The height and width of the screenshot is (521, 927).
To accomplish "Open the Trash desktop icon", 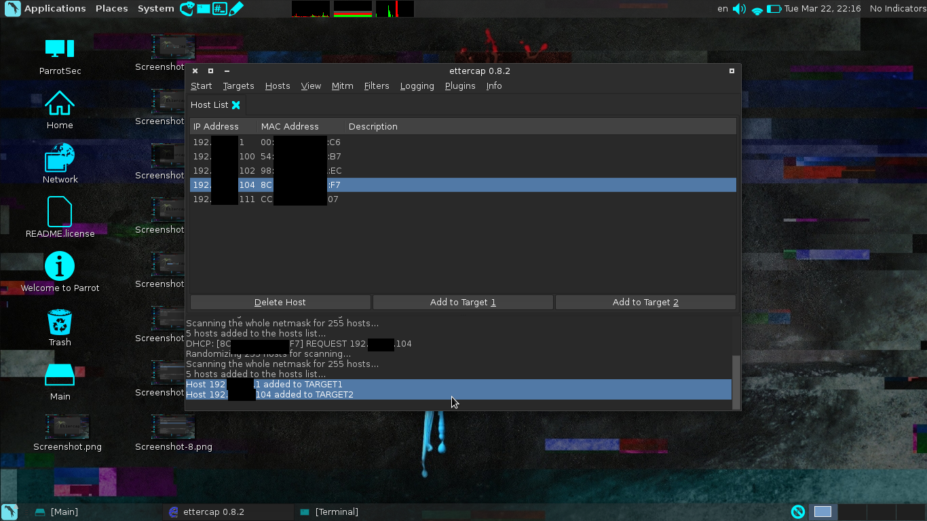I will pos(60,328).
